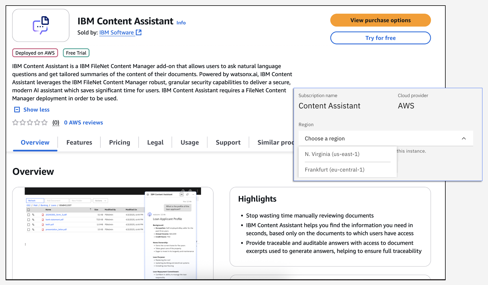Switch to the Overview tab

click(x=35, y=142)
